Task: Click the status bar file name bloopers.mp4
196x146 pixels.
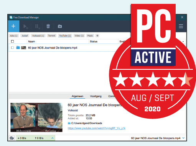Action: coord(156,138)
